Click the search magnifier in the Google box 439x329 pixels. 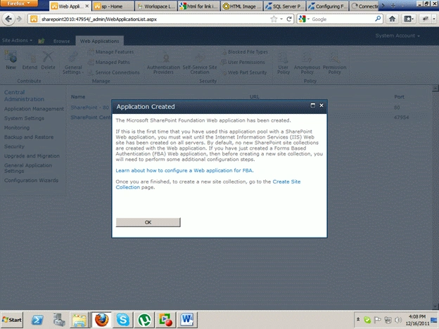click(378, 19)
